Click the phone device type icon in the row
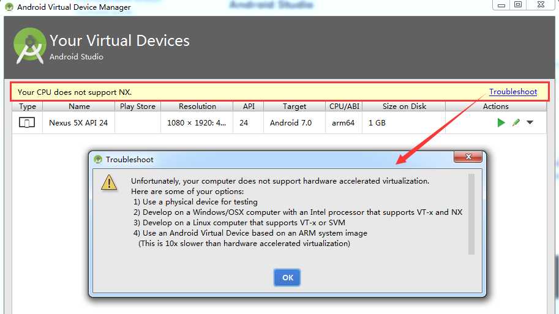The width and height of the screenshot is (559, 314). (27, 122)
